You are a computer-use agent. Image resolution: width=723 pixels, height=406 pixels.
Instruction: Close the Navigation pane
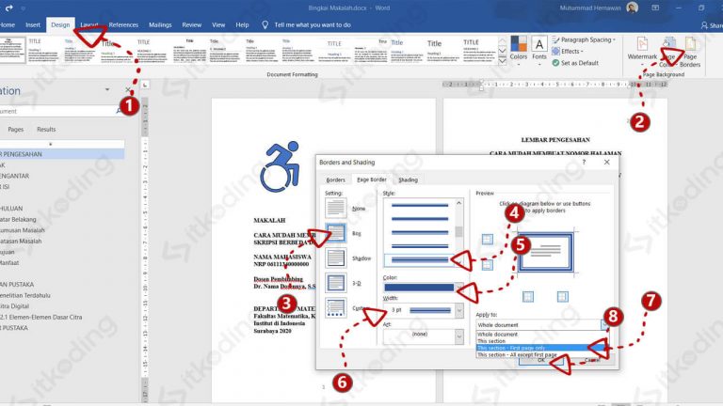pyautogui.click(x=128, y=90)
